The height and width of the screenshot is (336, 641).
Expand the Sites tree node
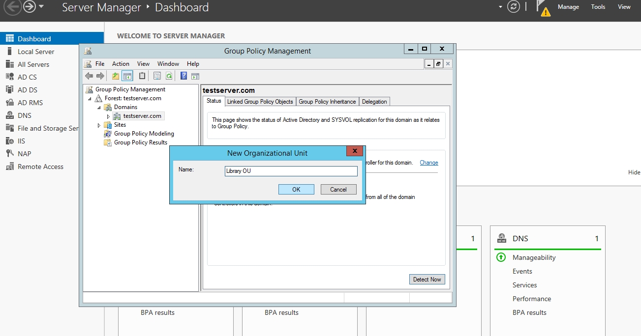coord(99,125)
